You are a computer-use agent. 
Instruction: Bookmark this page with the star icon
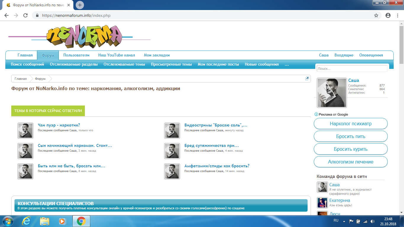click(x=376, y=15)
